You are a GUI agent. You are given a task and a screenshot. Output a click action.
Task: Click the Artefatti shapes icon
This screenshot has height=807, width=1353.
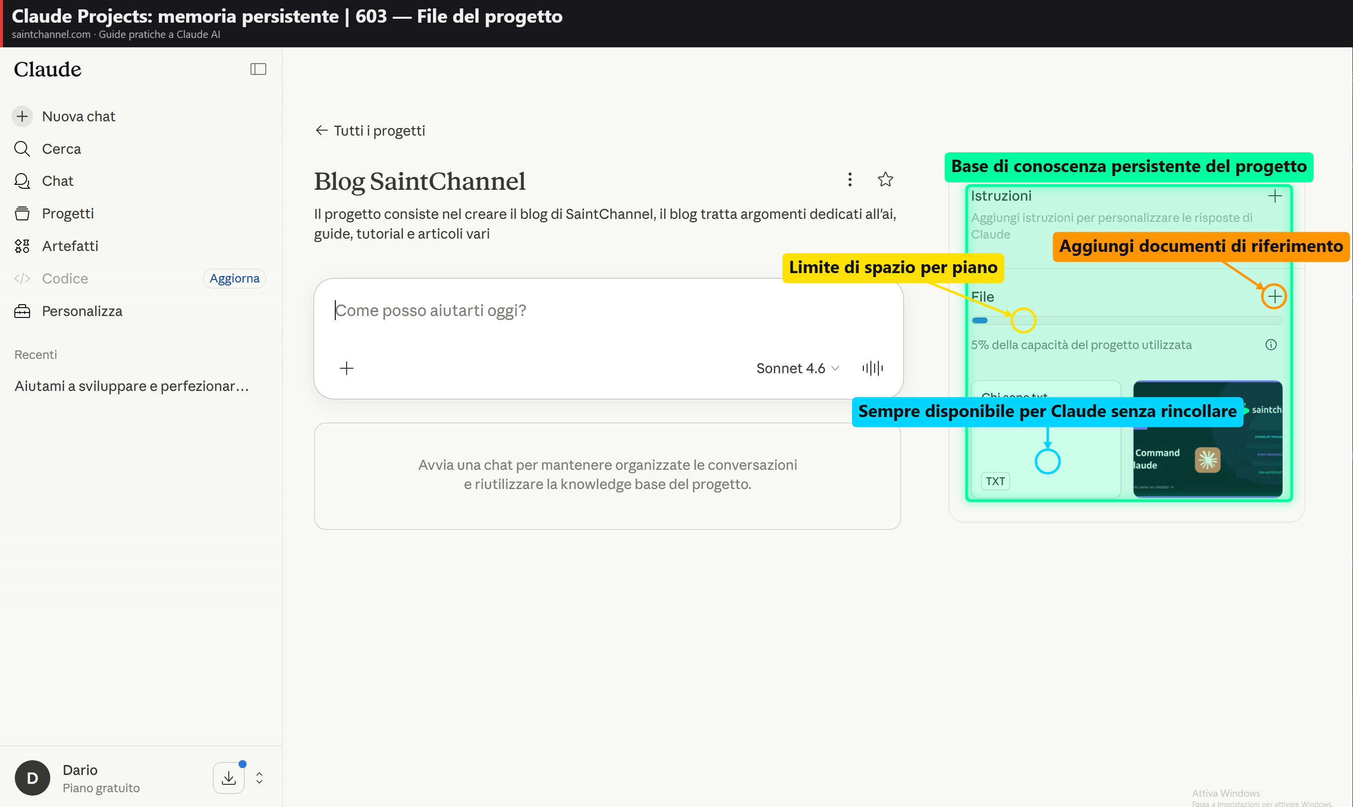[22, 246]
